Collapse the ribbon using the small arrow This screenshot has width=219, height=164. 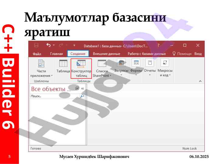click(200, 81)
